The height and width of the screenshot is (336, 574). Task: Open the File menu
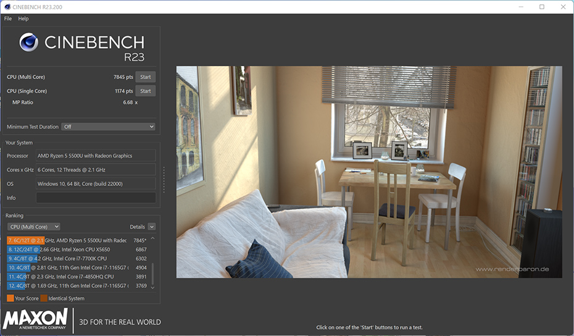7,19
